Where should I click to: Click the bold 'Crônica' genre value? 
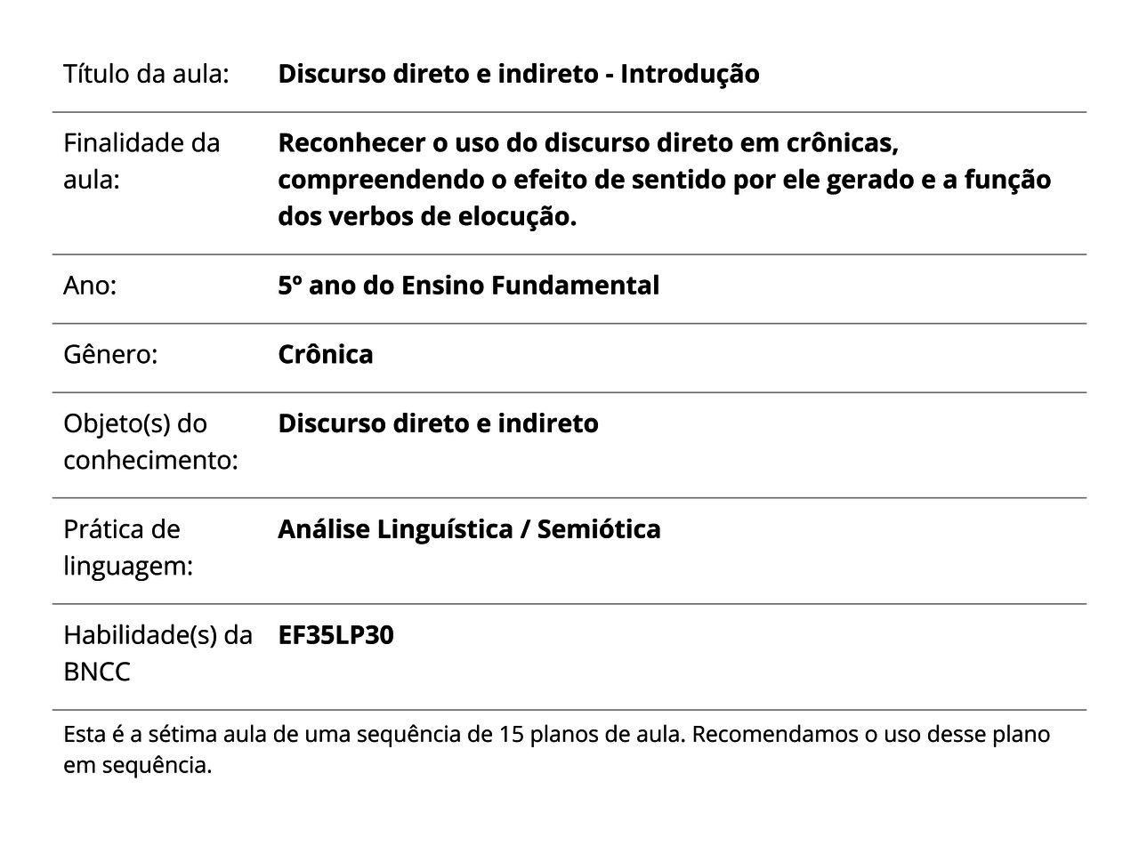point(325,354)
